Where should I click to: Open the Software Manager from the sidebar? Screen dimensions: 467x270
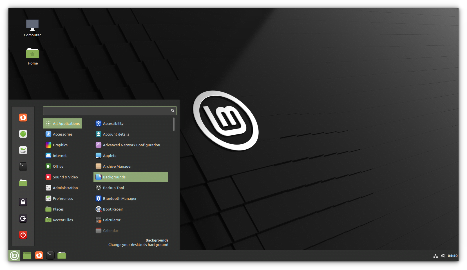[23, 134]
